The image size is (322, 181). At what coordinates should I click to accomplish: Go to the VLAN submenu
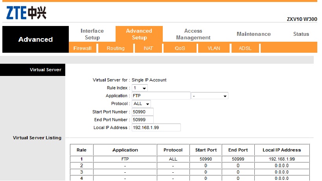(x=214, y=48)
